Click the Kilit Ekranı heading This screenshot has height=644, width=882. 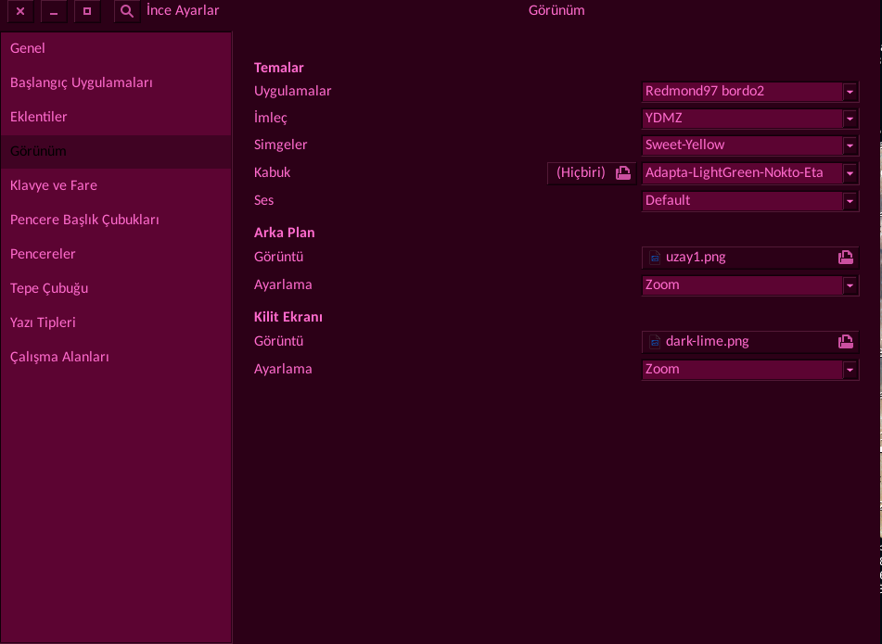(288, 317)
